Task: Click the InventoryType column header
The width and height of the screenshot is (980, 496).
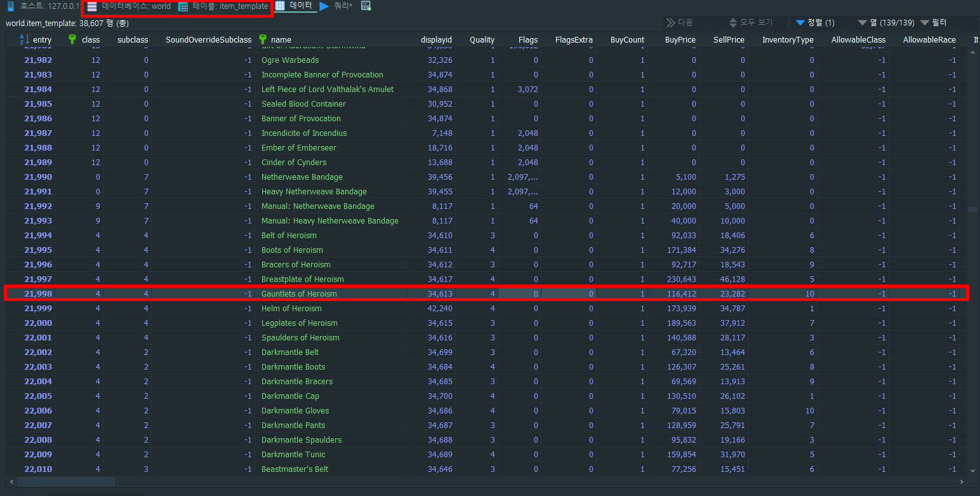Action: click(x=788, y=39)
